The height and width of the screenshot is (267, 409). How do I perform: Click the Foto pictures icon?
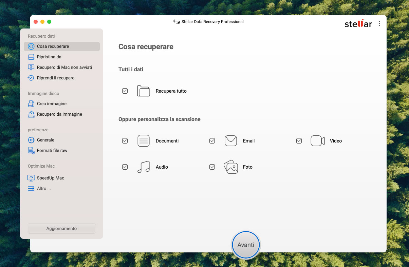click(231, 167)
